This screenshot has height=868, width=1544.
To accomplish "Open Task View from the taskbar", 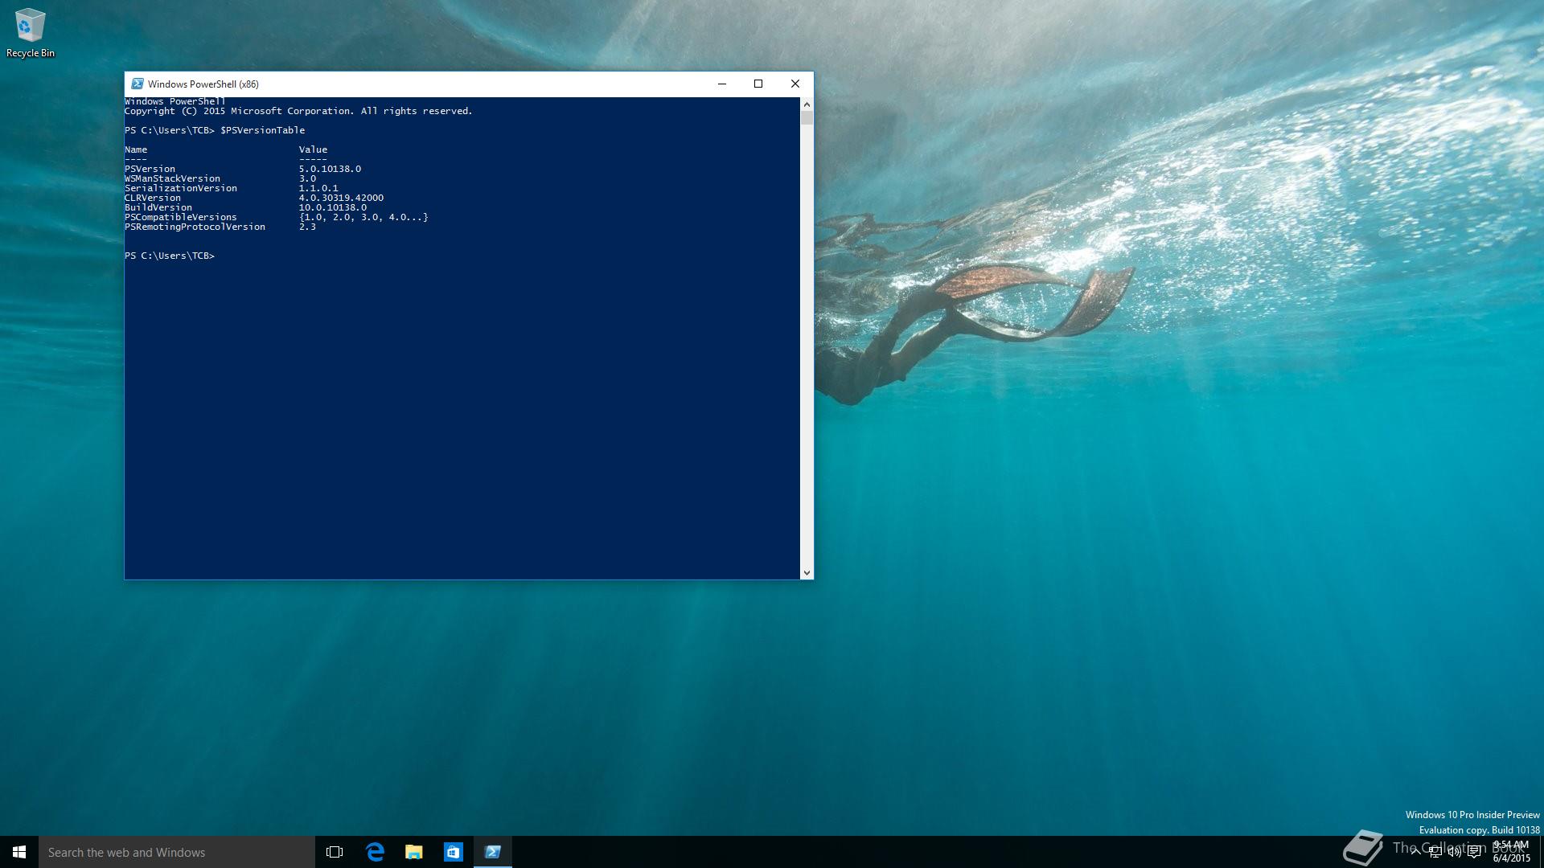I will click(335, 852).
